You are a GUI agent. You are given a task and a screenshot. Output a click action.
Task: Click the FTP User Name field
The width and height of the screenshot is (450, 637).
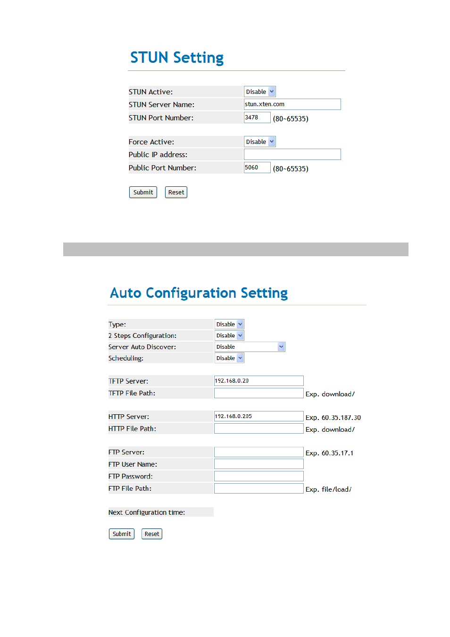point(258,464)
